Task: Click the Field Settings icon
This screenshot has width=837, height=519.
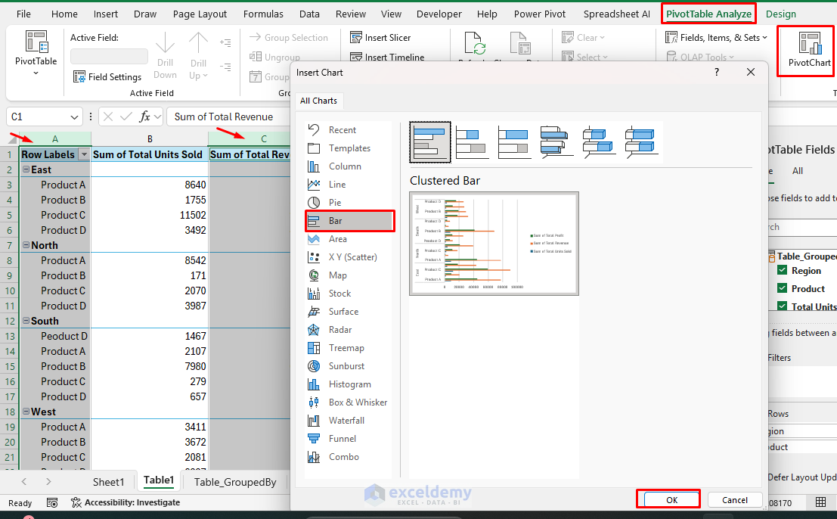Action: click(x=79, y=77)
